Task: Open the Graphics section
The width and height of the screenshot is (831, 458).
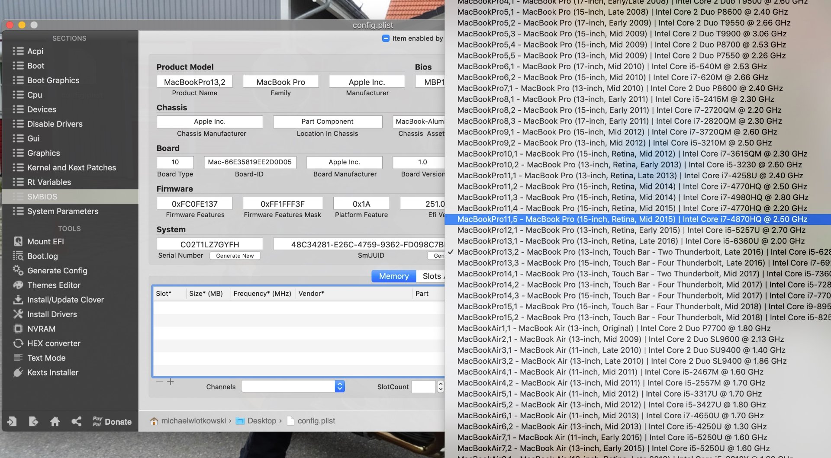Action: coord(43,153)
